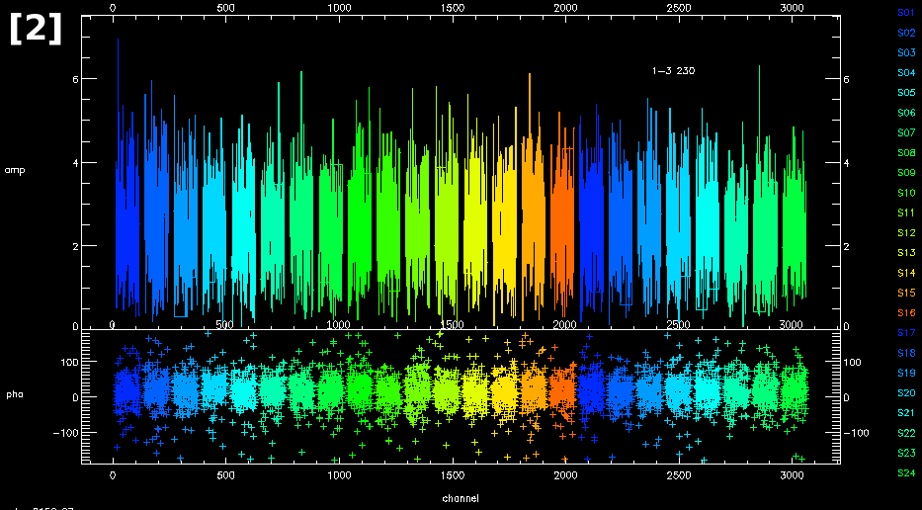Select the S20 legend entry
922x510 pixels.
[x=905, y=393]
